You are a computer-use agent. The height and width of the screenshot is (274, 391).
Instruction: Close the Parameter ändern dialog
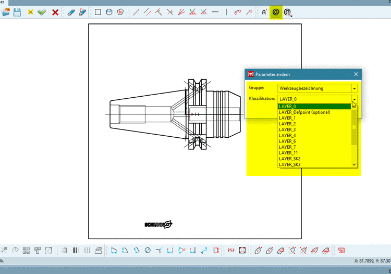pyautogui.click(x=356, y=74)
